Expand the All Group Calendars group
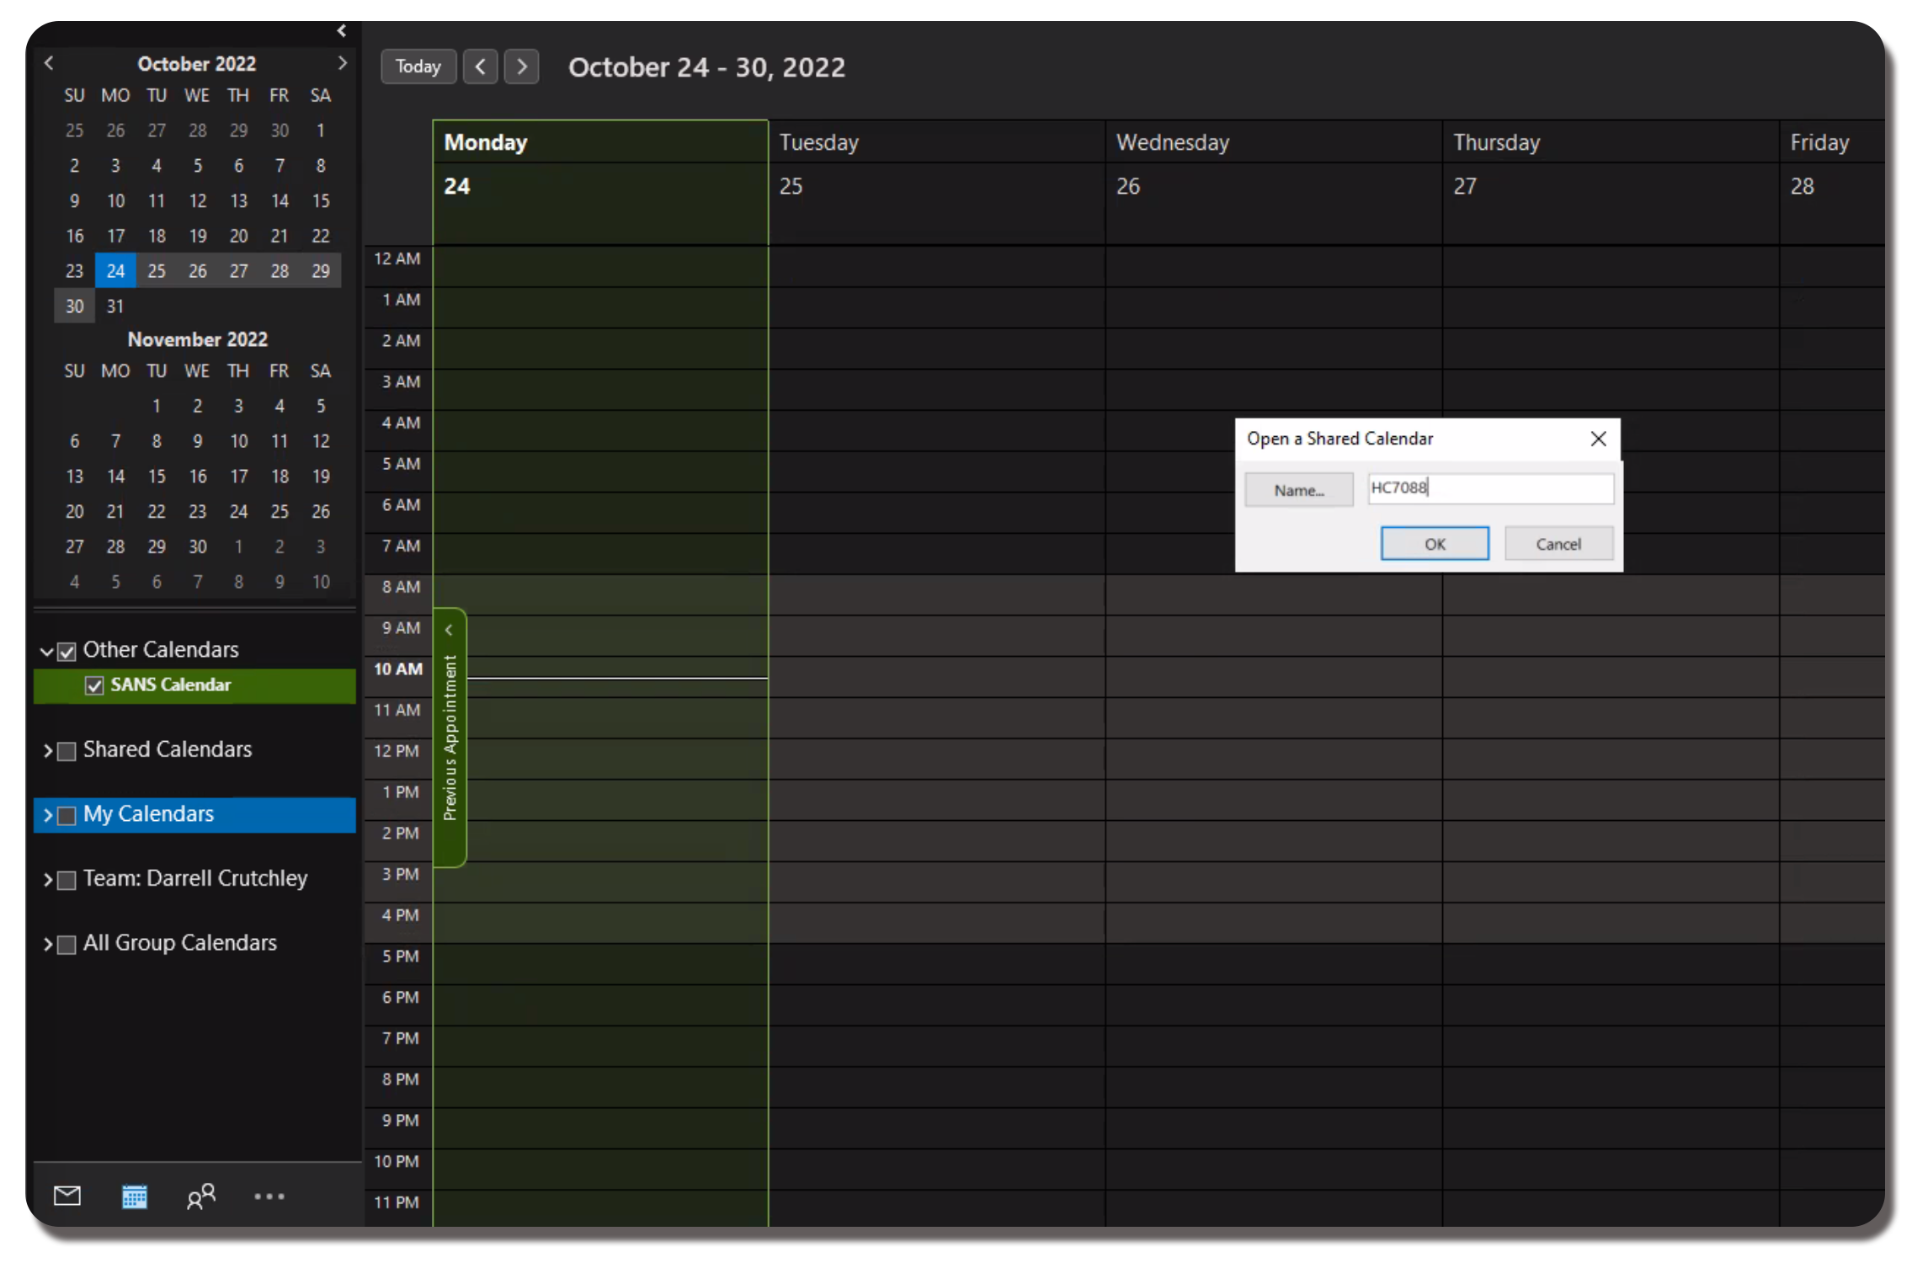The width and height of the screenshot is (1928, 1263). click(x=48, y=945)
